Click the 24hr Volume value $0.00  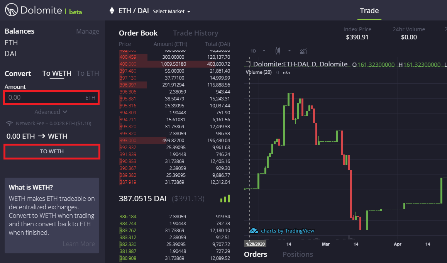click(409, 37)
